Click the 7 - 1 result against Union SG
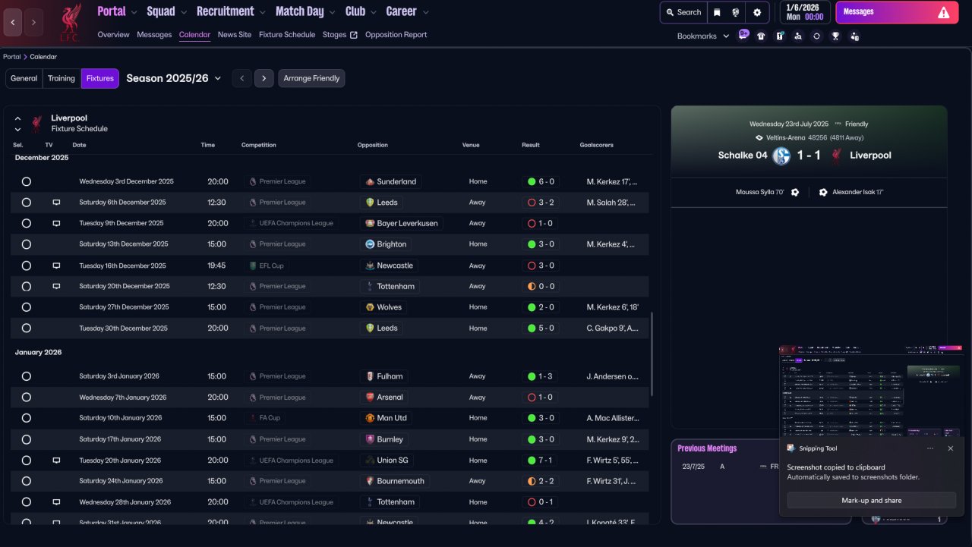The width and height of the screenshot is (972, 547). coord(540,461)
